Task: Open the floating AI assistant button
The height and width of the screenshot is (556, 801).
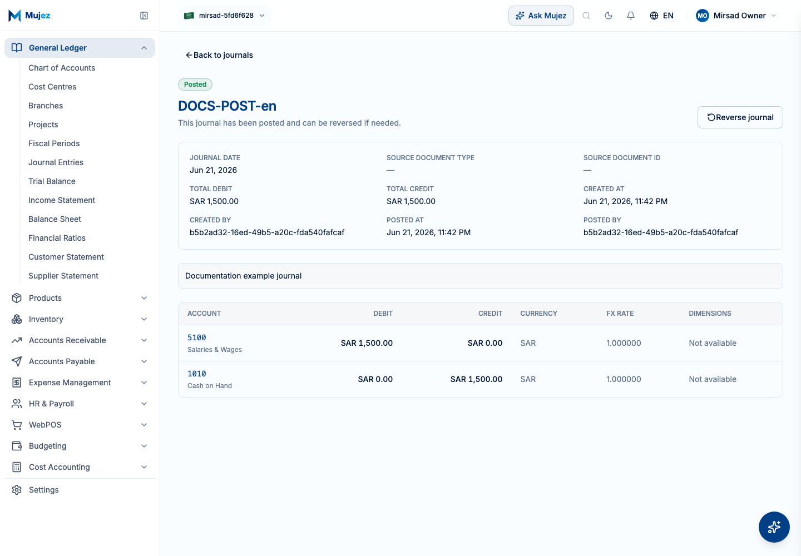Action: click(774, 527)
